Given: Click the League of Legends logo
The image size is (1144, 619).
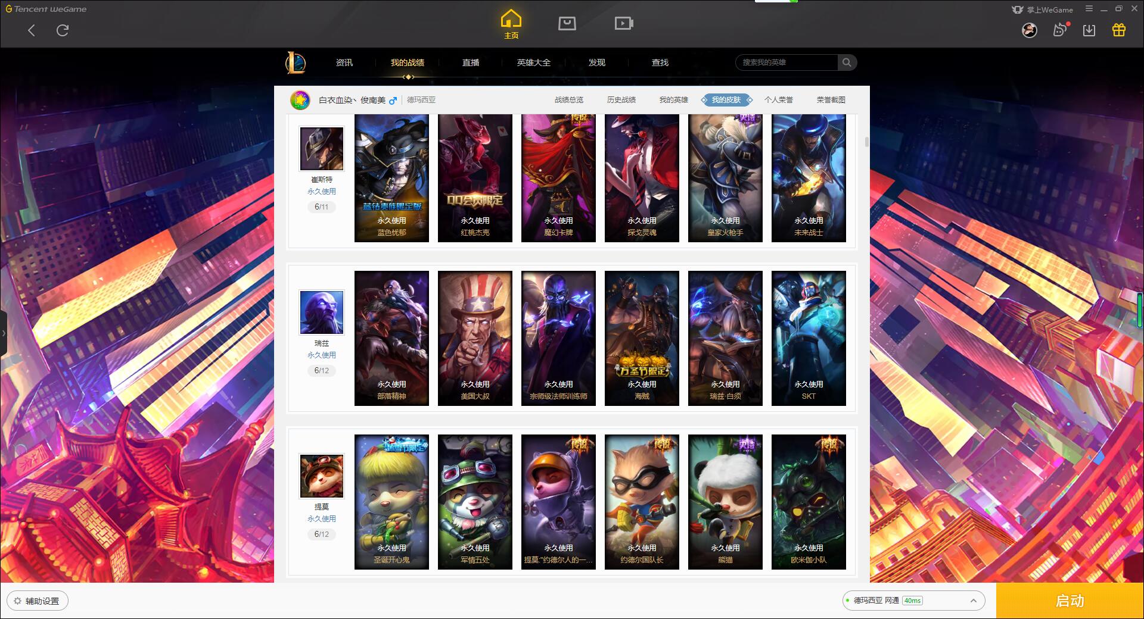Looking at the screenshot, I should coord(296,62).
